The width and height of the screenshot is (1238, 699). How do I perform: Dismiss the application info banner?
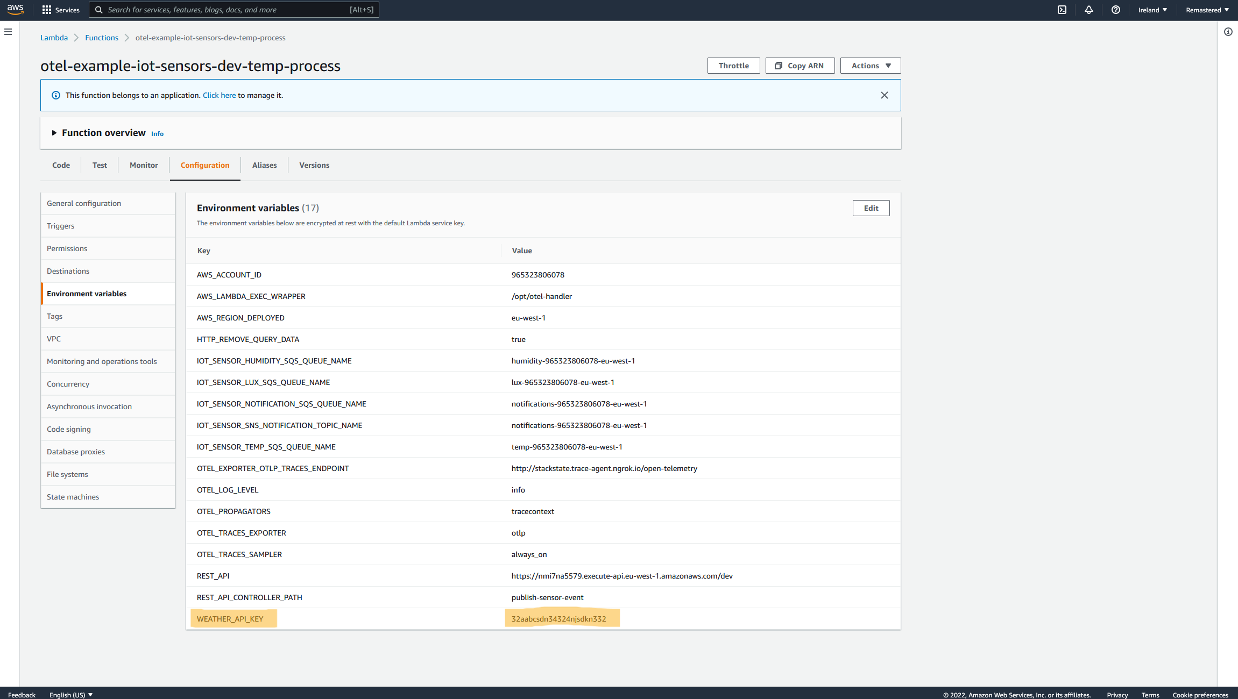[885, 95]
